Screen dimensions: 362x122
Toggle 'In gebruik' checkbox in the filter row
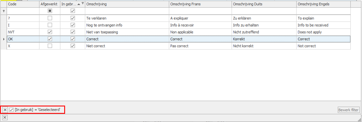[x=73, y=11]
